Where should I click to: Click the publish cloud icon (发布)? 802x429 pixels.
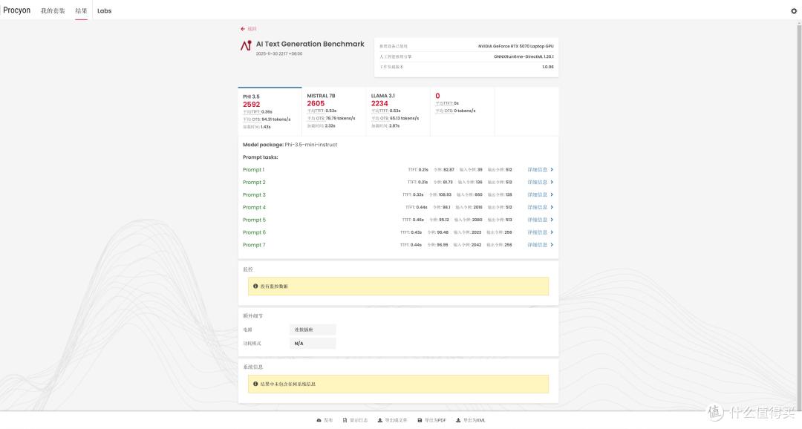click(319, 420)
